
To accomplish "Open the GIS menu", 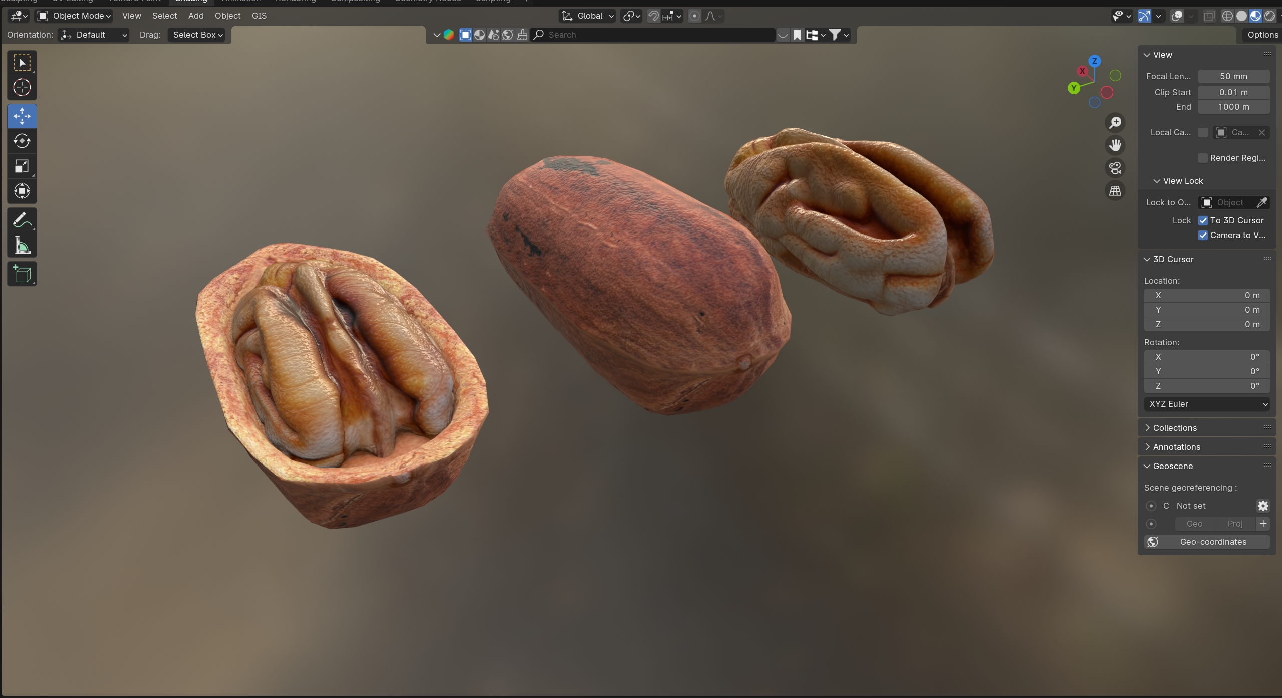I will tap(259, 16).
